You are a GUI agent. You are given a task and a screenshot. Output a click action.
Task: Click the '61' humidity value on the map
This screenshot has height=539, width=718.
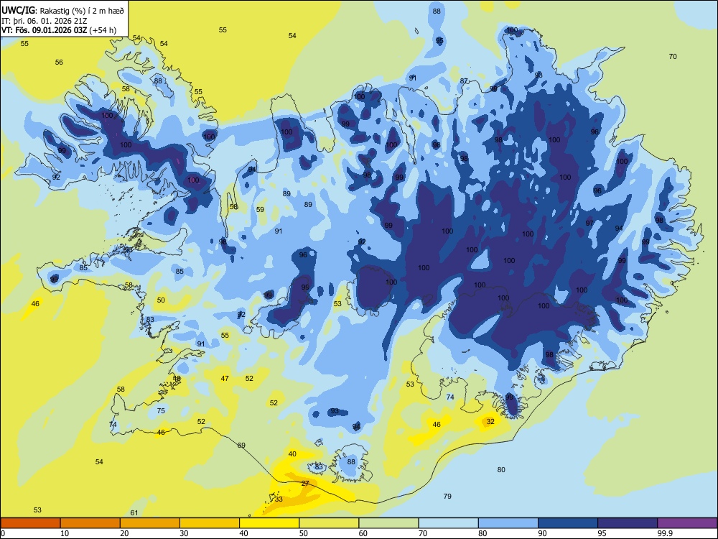pyautogui.click(x=134, y=512)
